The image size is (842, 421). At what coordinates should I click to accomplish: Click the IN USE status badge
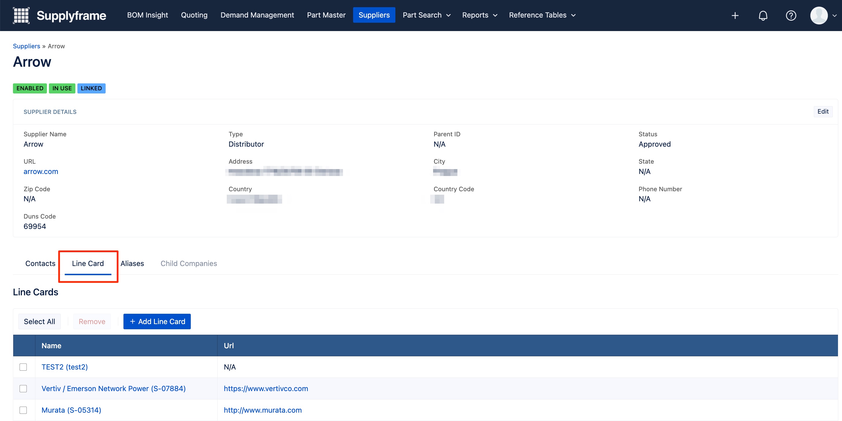(x=62, y=88)
